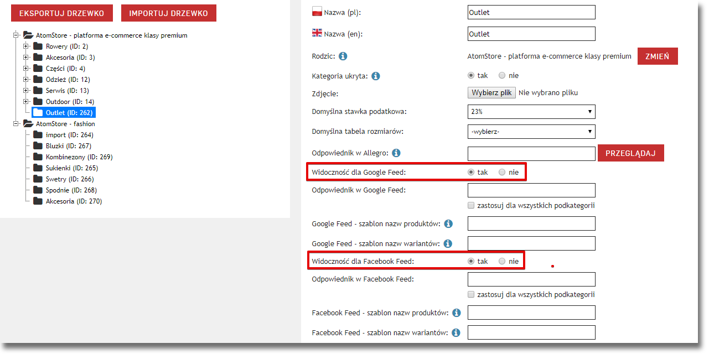
Task: Set Google Feed visibility to 'nie'
Action: [502, 173]
